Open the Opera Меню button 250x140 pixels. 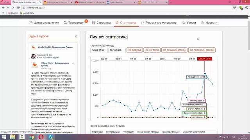(x=5, y=2)
